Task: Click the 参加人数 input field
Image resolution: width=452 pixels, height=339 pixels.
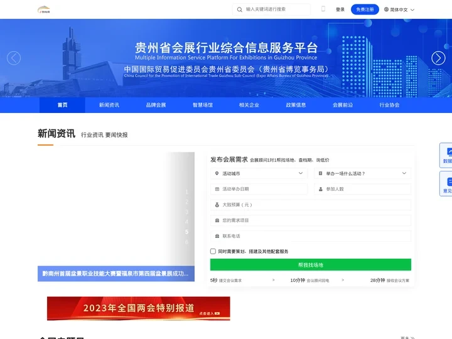Action: [363, 189]
